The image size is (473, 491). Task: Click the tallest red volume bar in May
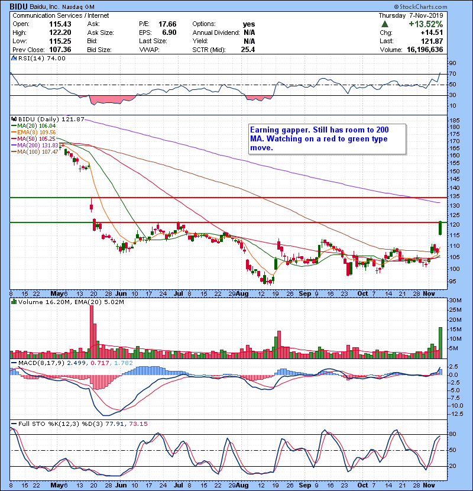92,332
